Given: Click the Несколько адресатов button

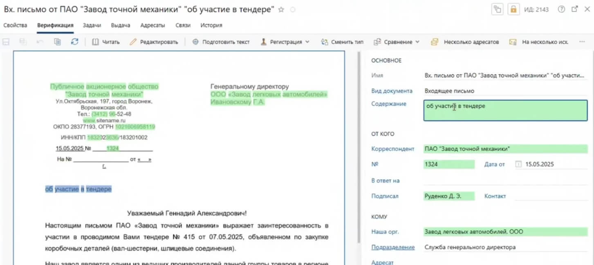Looking at the screenshot, I should coord(465,42).
